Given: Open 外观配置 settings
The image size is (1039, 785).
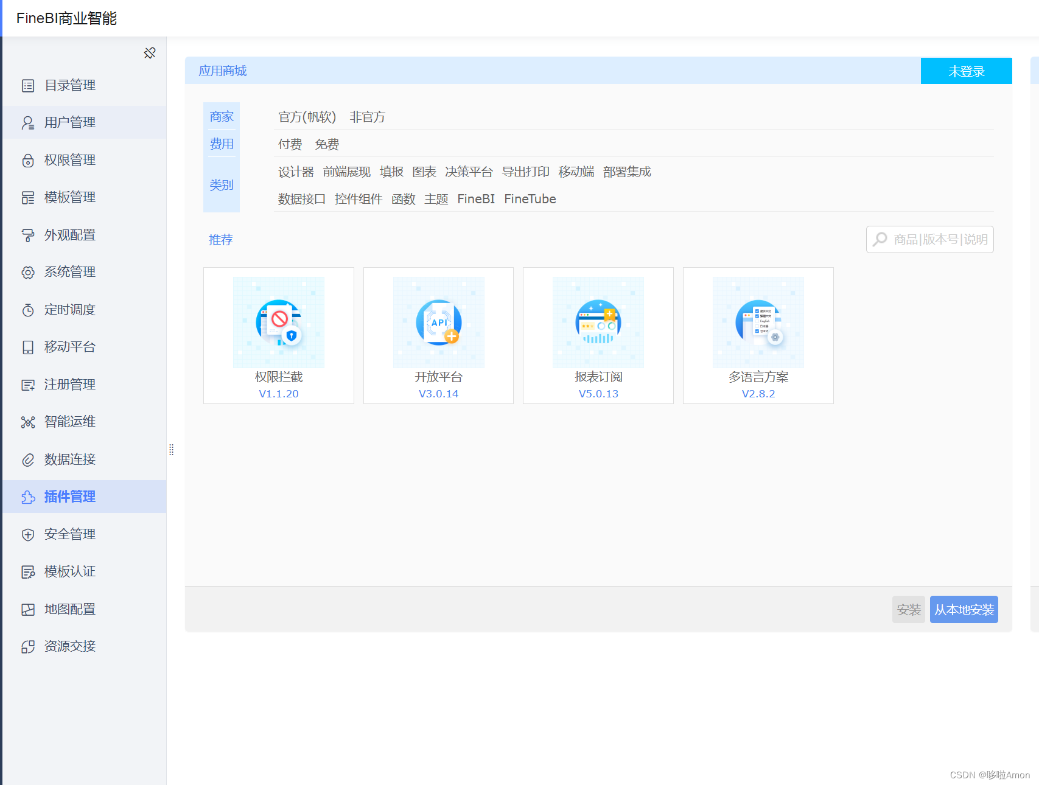Looking at the screenshot, I should pyautogui.click(x=69, y=234).
